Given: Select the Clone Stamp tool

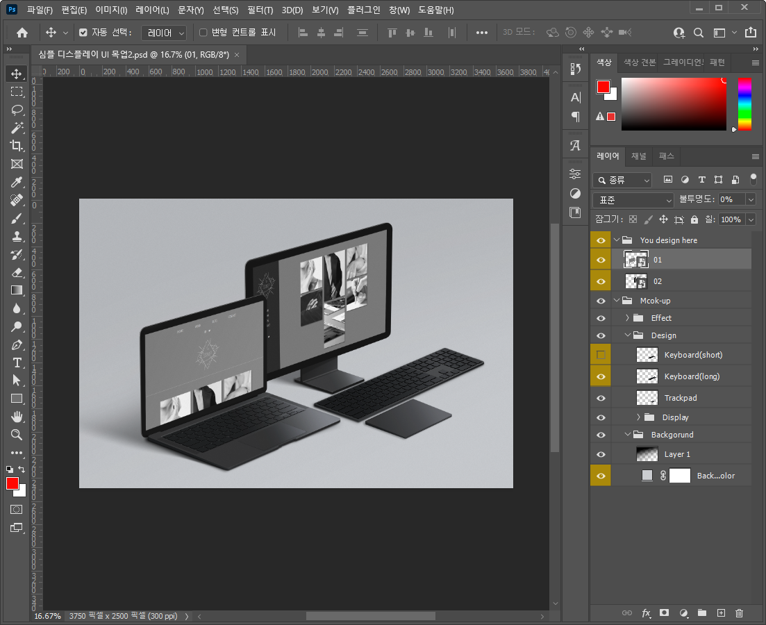Looking at the screenshot, I should tap(17, 237).
